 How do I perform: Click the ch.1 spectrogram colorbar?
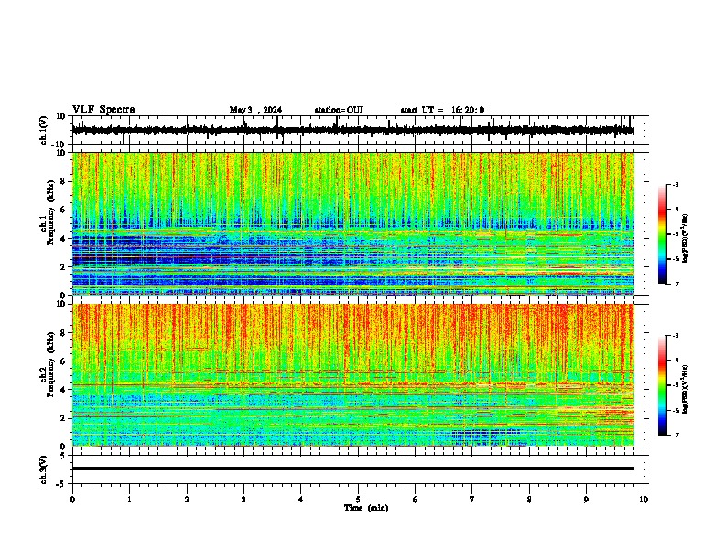coord(662,234)
